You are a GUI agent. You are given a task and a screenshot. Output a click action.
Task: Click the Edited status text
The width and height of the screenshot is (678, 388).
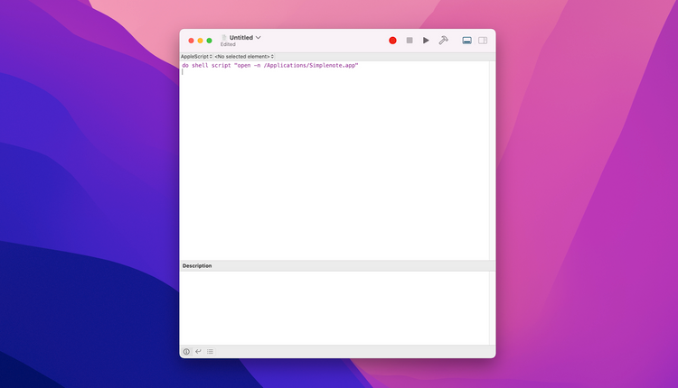[x=228, y=44]
